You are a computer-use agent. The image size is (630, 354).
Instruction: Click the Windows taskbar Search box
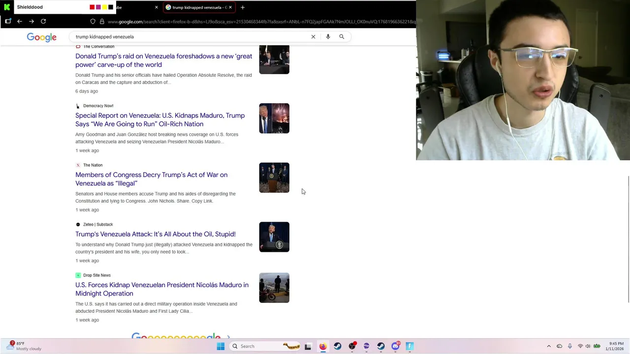(x=266, y=346)
